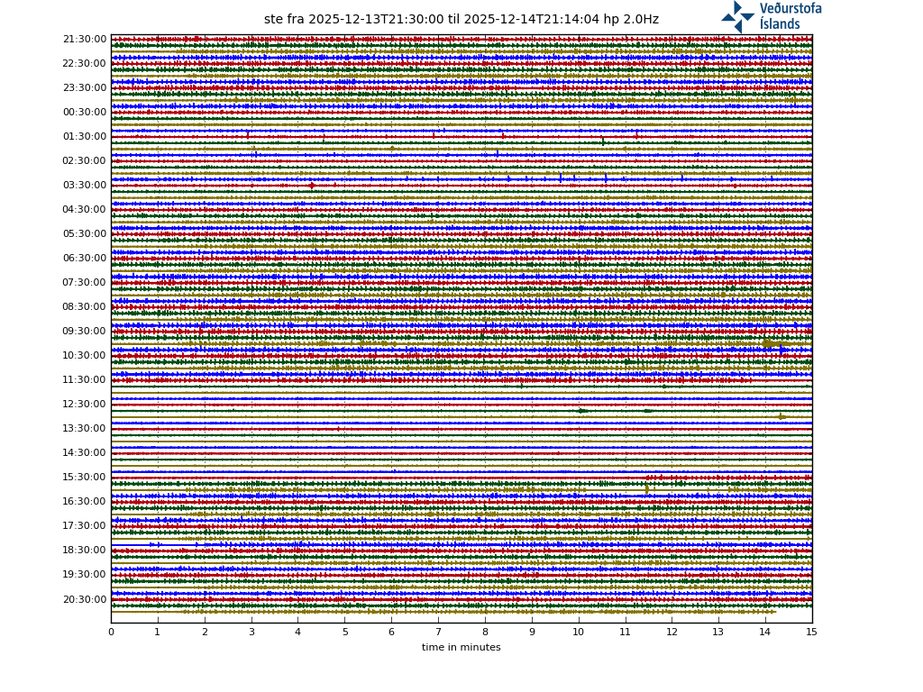Click the "time in minutes" axis label
923x692 pixels.
coord(461,648)
